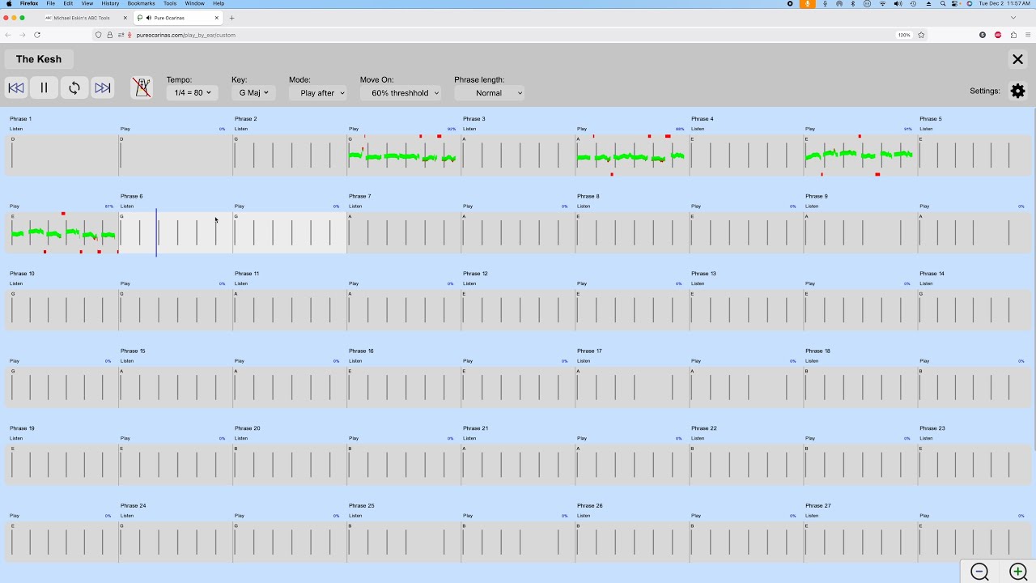This screenshot has height=583, width=1036.
Task: Toggle phrase loop repeat
Action: [74, 88]
